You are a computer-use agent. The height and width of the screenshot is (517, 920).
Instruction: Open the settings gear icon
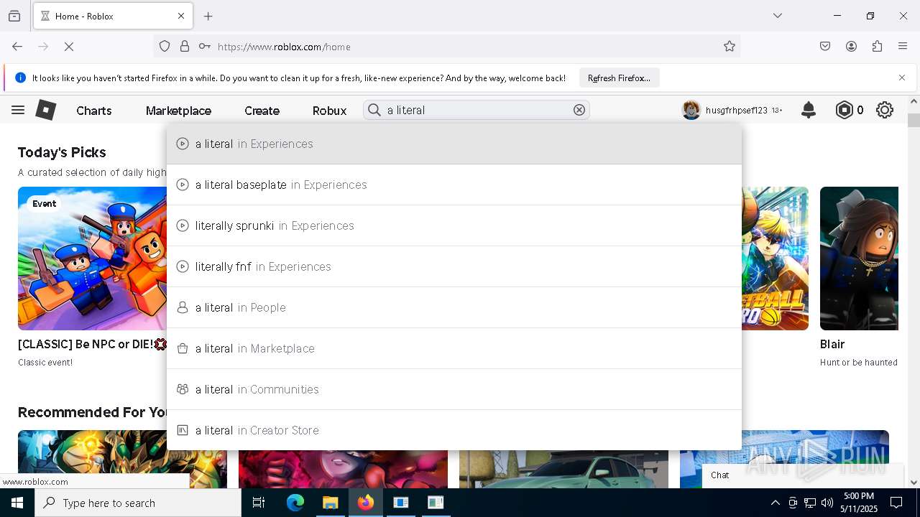(x=885, y=110)
